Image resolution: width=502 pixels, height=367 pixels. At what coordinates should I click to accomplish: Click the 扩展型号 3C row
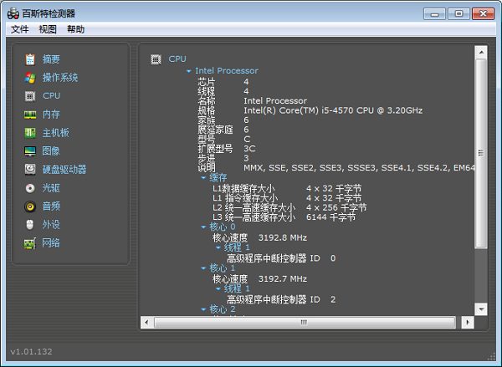point(227,149)
